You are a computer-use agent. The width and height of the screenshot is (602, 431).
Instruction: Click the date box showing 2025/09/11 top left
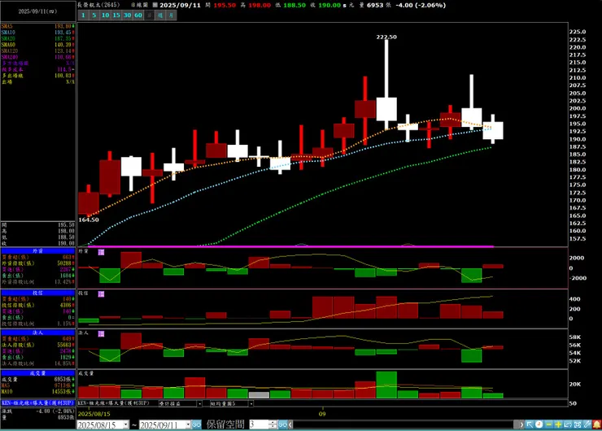click(37, 11)
